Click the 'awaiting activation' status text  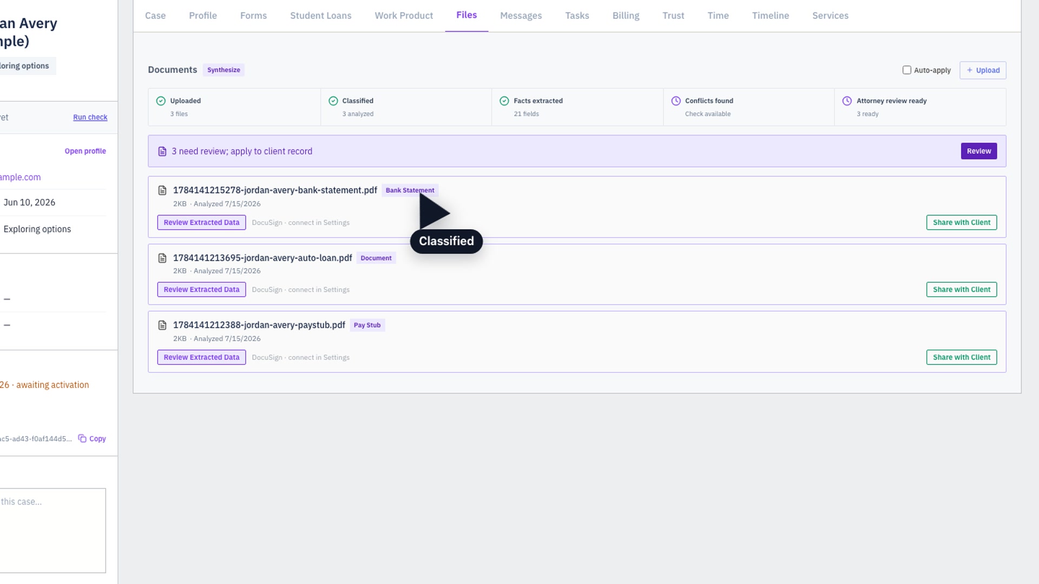point(52,385)
